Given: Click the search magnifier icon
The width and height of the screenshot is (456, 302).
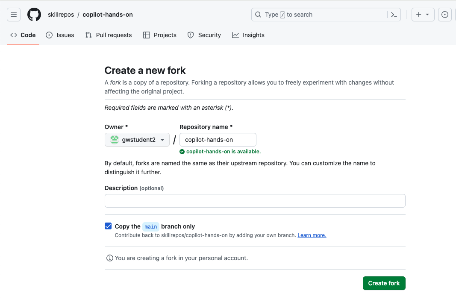Looking at the screenshot, I should (x=258, y=15).
